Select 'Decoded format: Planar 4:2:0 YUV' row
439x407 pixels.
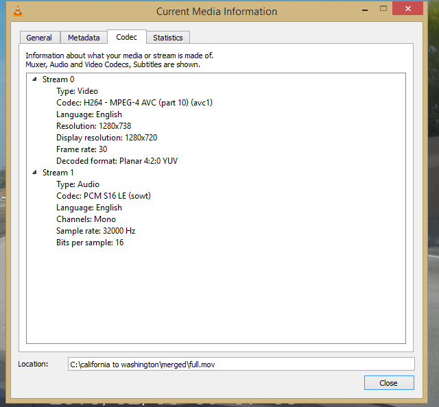[x=117, y=161]
